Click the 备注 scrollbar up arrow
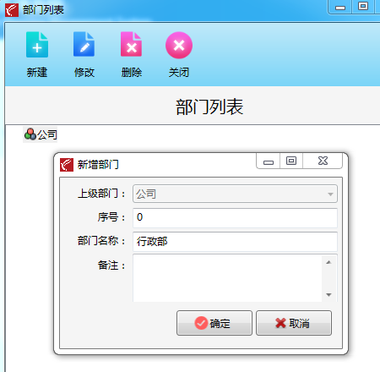Screen dimensions: 380x372 328,262
